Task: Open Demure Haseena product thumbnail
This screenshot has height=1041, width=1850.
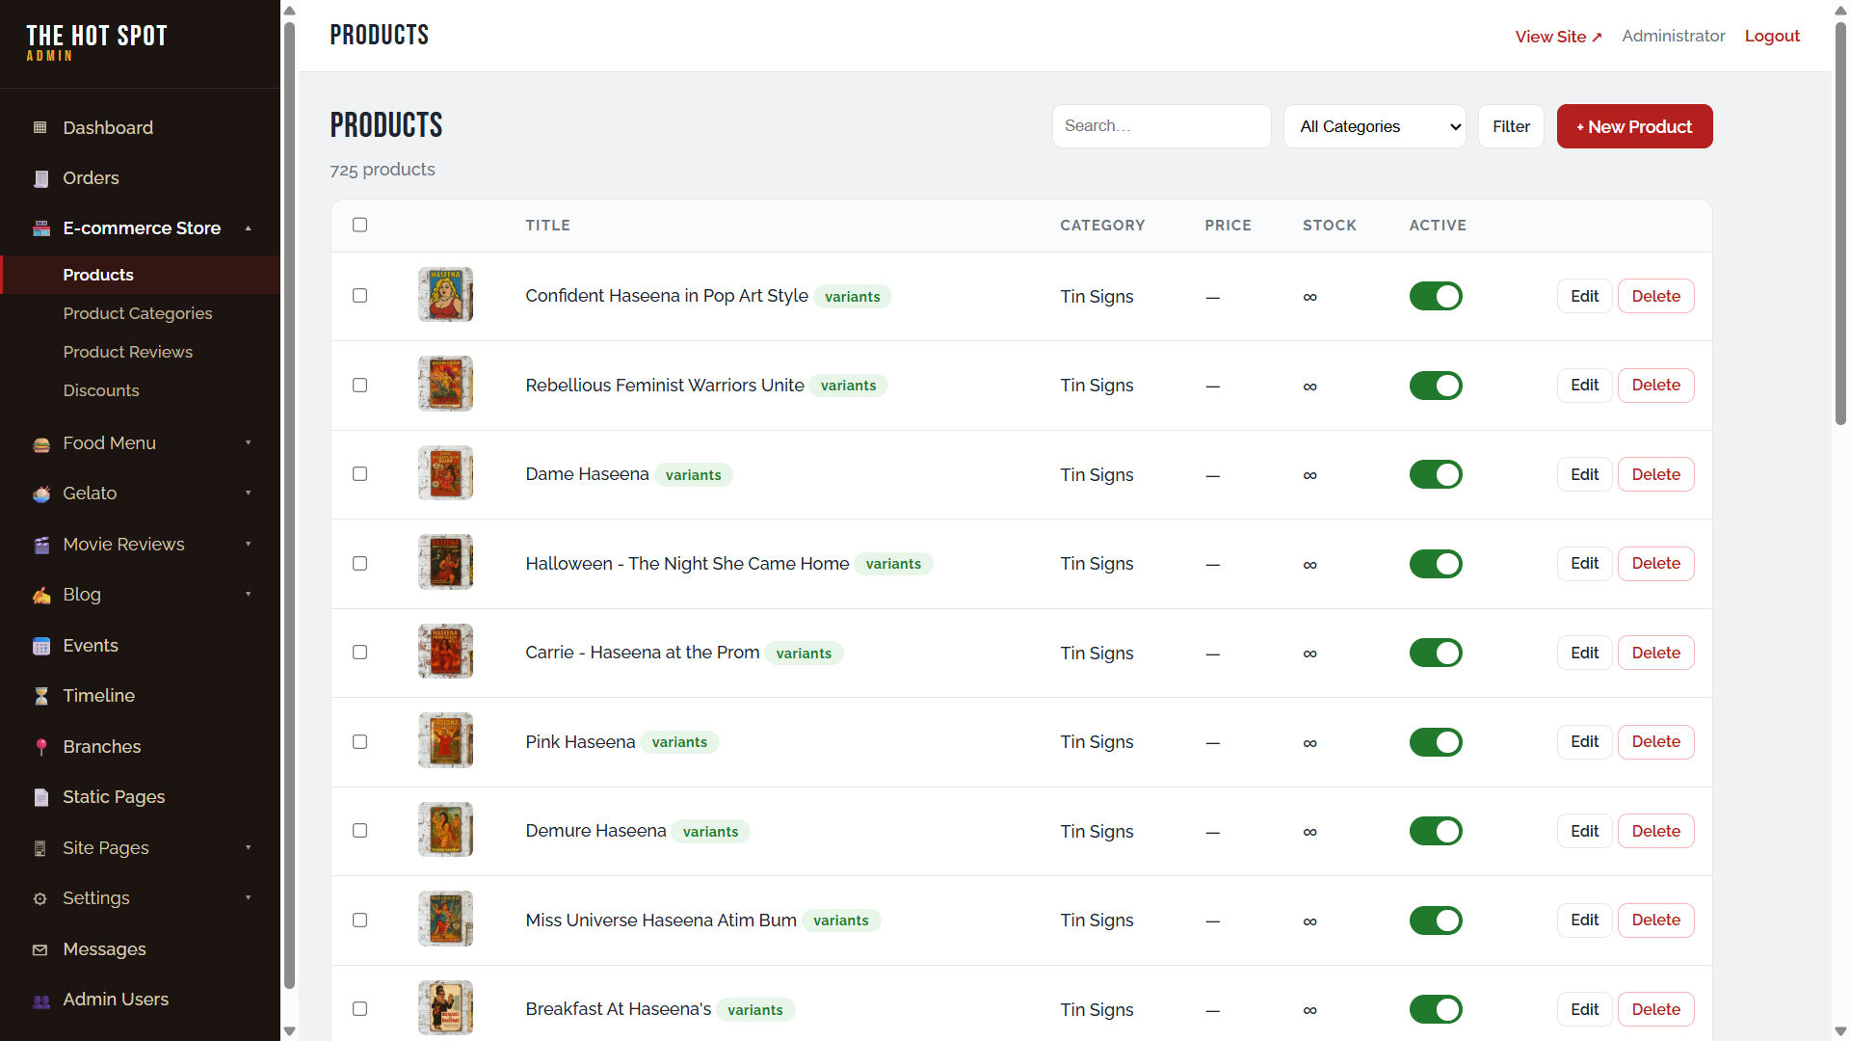Action: pyautogui.click(x=445, y=830)
